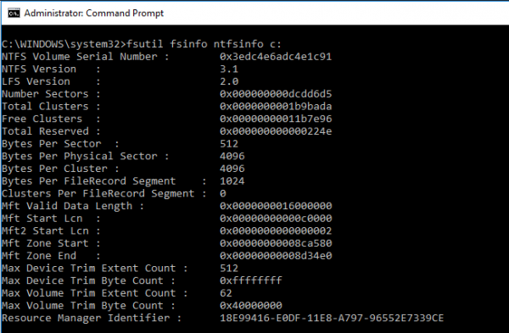This screenshot has height=333, width=509.
Task: Click the Mft Valid Data Length value
Action: coord(276,206)
